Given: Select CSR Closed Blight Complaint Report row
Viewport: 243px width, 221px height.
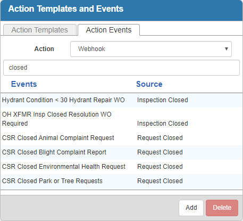Looking at the screenshot, I should tap(121, 152).
